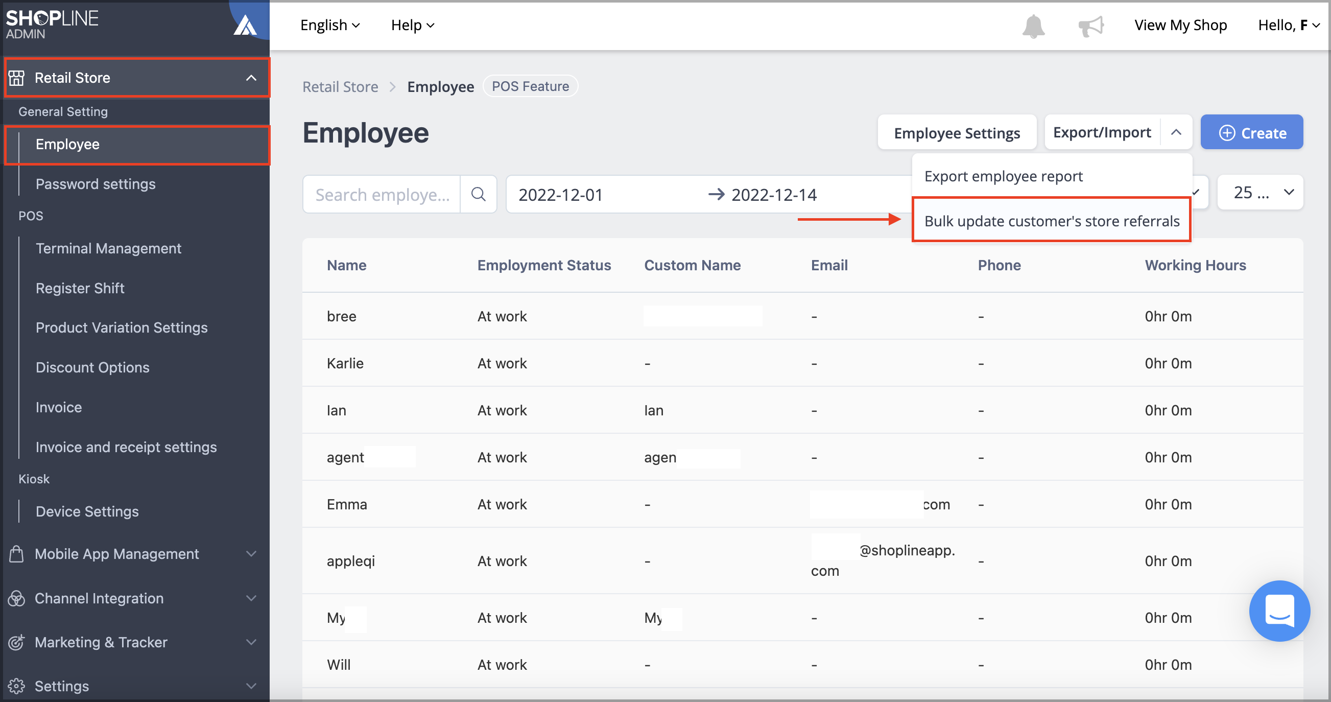The height and width of the screenshot is (702, 1331).
Task: Select the Will employee row
Action: coord(802,665)
